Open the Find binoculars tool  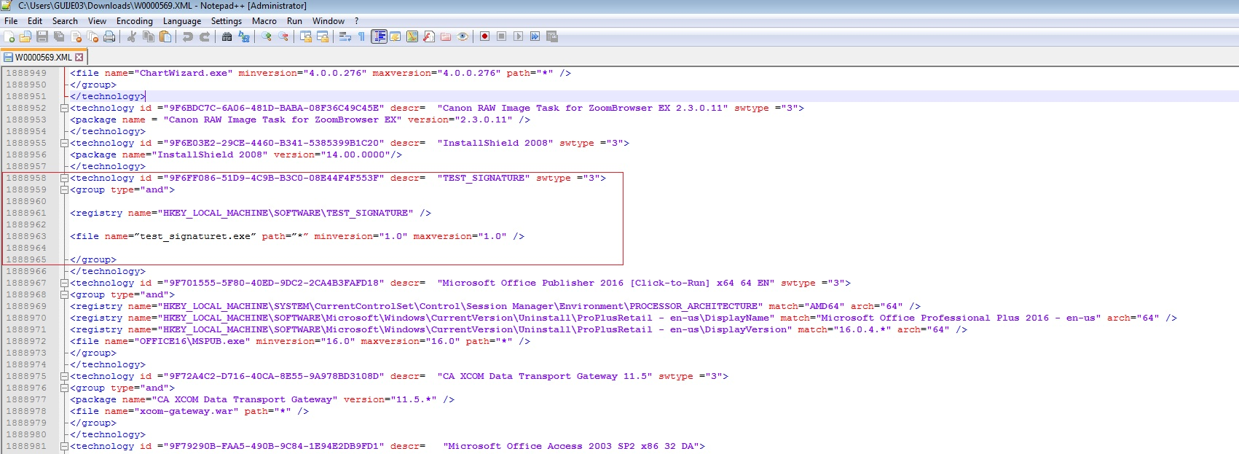point(227,36)
